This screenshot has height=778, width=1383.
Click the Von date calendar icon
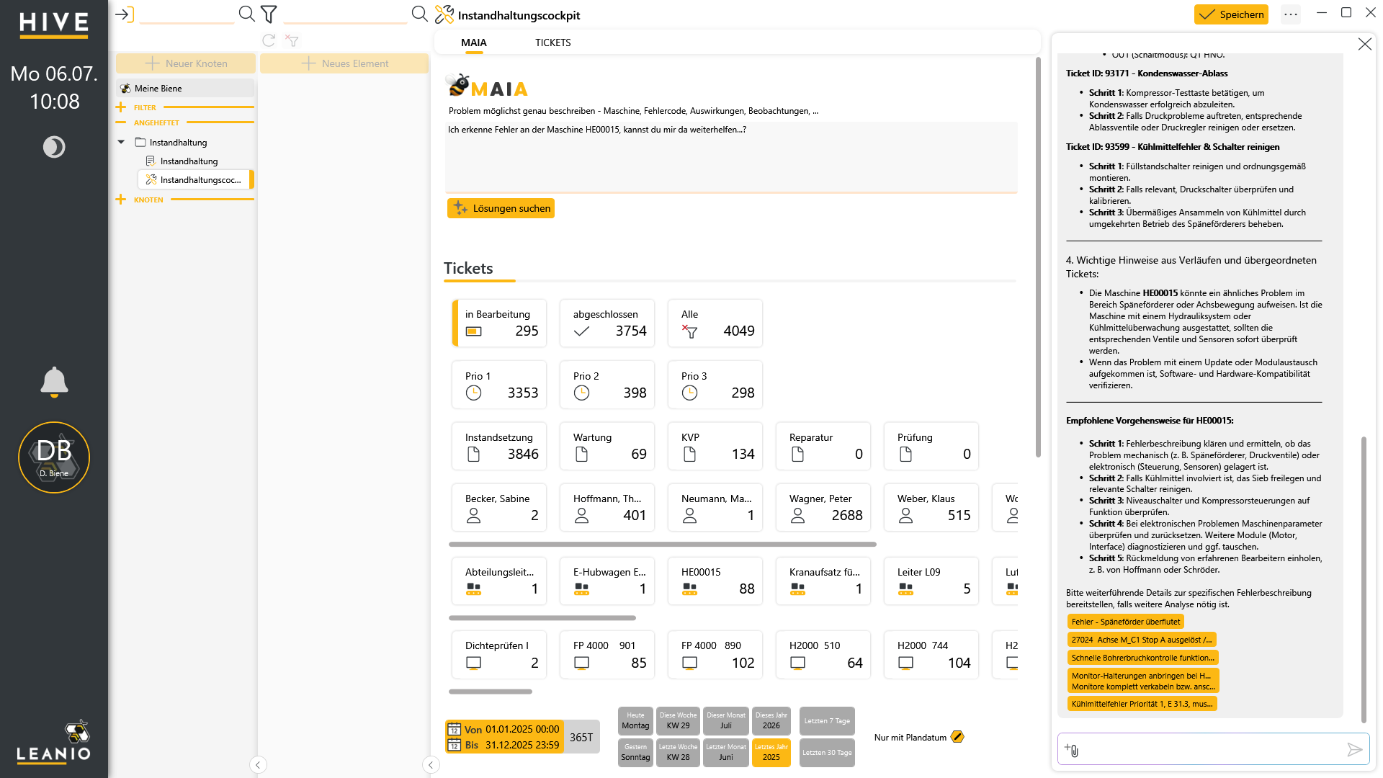click(454, 729)
